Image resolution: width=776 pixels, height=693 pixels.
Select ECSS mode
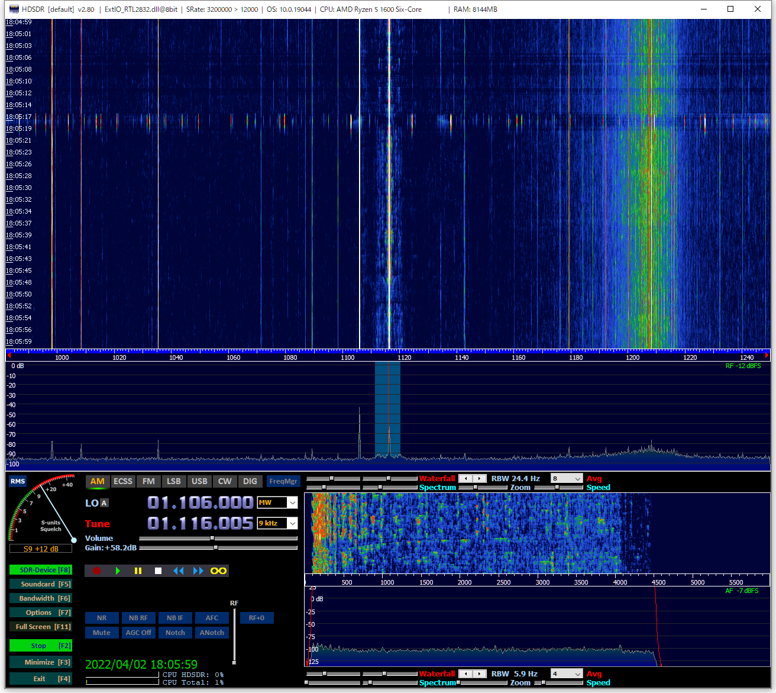123,481
